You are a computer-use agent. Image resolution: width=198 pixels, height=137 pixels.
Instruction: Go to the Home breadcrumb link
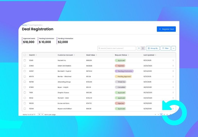coord(24,25)
